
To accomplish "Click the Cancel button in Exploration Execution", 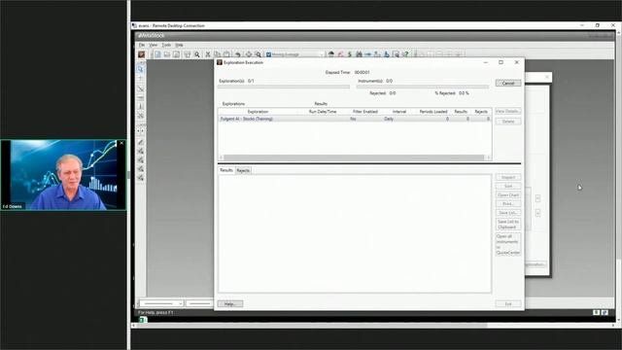I will [508, 84].
